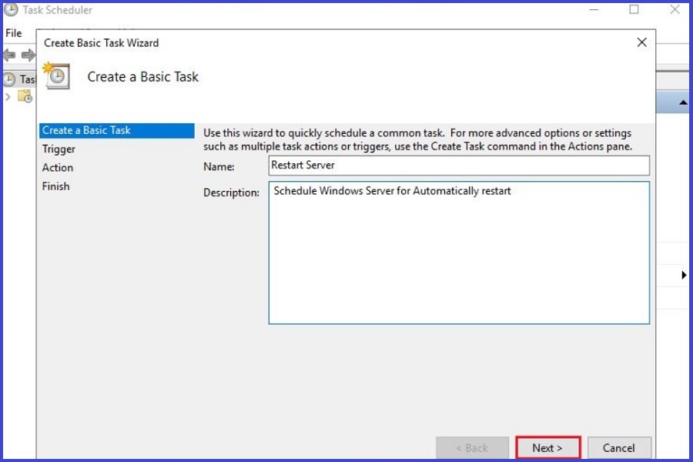693x462 pixels.
Task: Select the Create a Basic Task step
Action: click(86, 130)
